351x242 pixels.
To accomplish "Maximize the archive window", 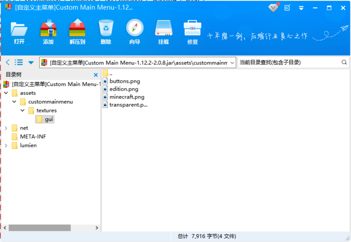I will click(329, 8).
